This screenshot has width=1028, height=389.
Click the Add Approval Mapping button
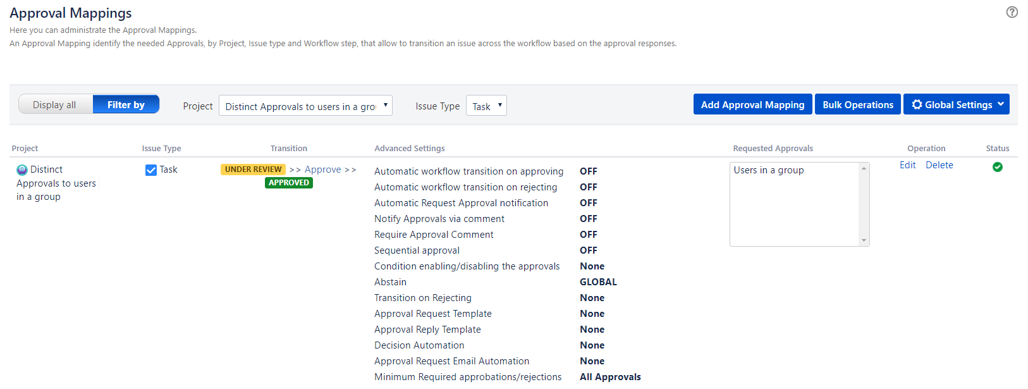(x=752, y=104)
